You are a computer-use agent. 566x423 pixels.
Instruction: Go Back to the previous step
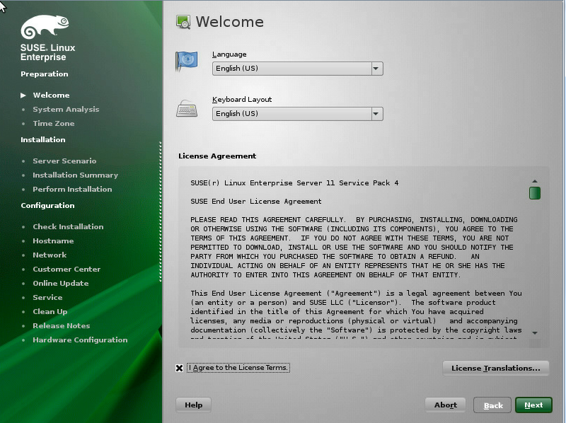pyautogui.click(x=492, y=405)
